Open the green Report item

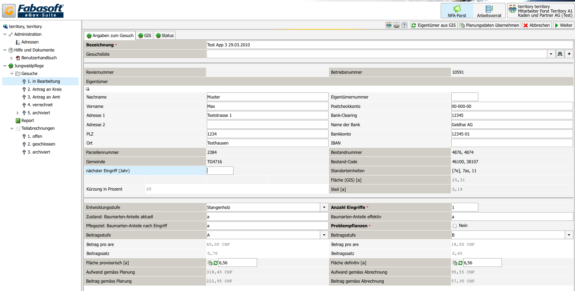tap(25, 121)
